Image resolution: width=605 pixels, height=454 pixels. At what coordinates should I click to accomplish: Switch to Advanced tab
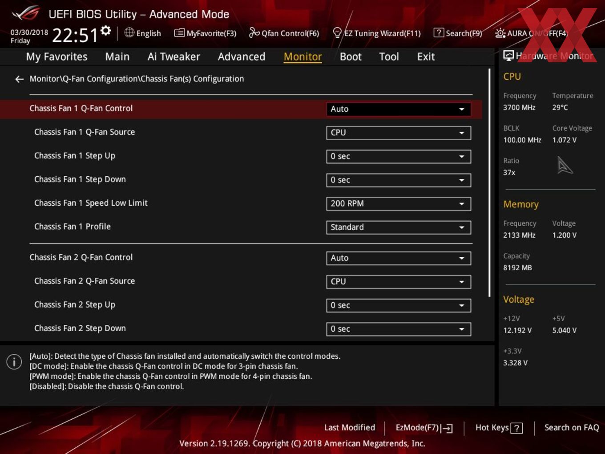pyautogui.click(x=242, y=57)
